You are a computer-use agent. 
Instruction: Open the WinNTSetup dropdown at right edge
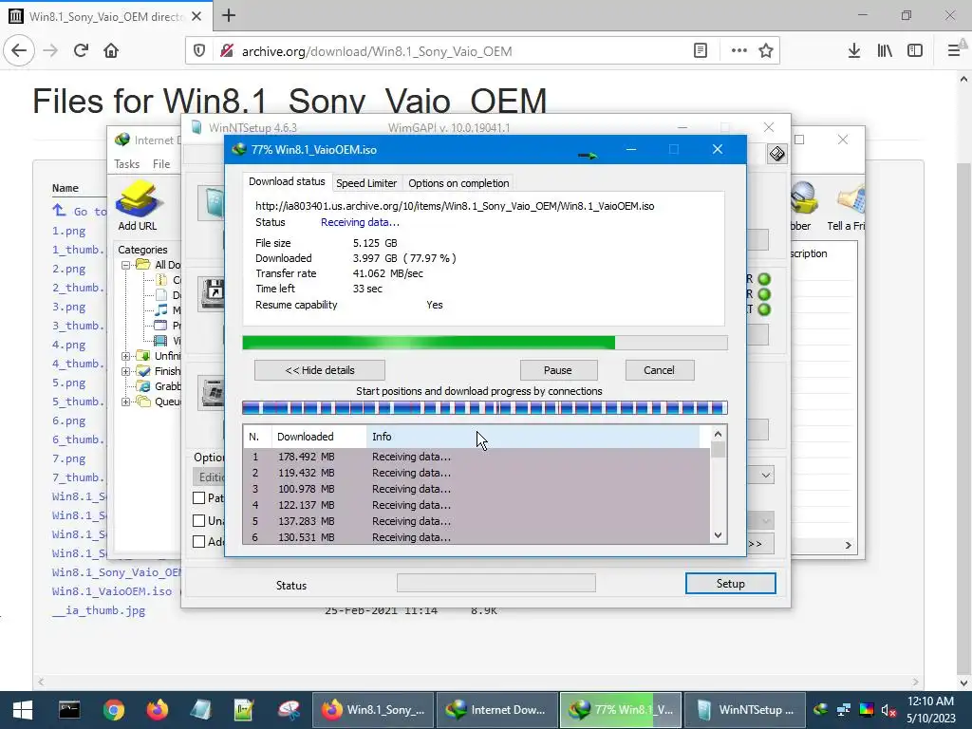(x=766, y=476)
